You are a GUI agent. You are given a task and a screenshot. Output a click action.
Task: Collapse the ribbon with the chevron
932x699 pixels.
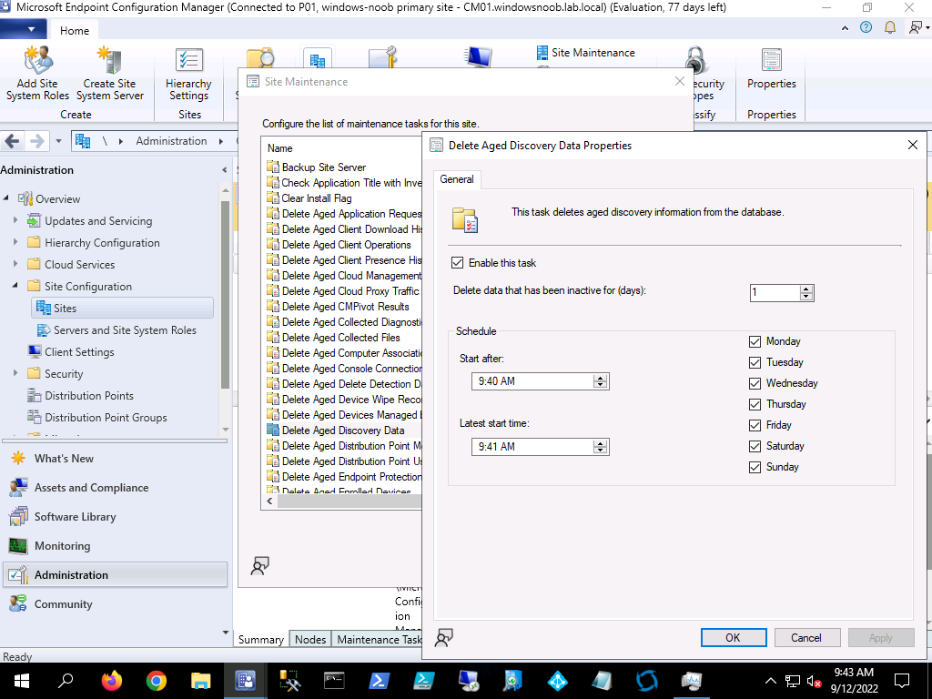point(845,28)
